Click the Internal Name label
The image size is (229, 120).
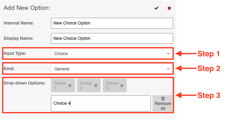pyautogui.click(x=19, y=23)
